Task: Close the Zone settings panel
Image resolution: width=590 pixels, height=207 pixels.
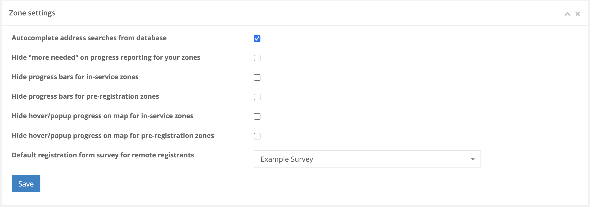Action: [578, 14]
